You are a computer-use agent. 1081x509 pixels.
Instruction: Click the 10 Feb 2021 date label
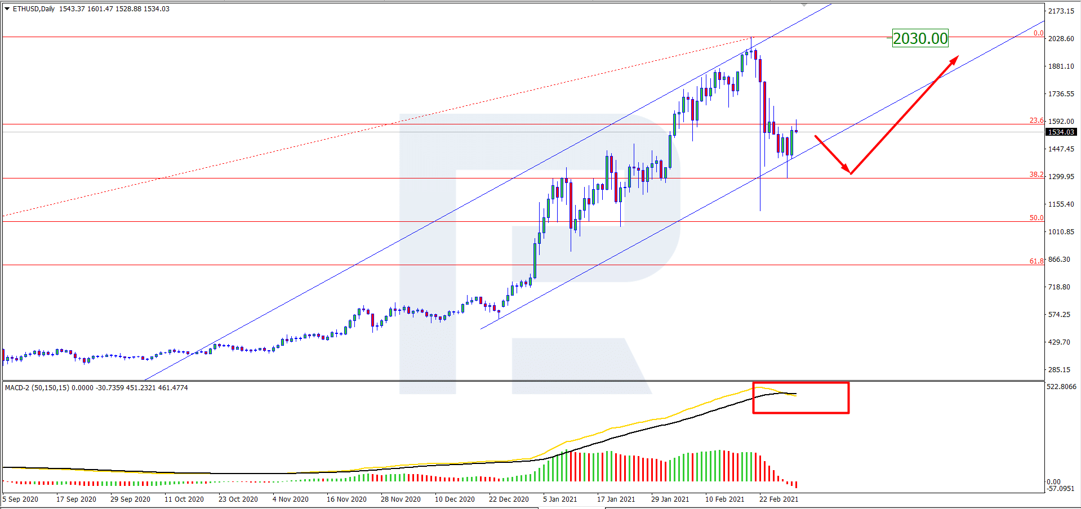pyautogui.click(x=724, y=499)
